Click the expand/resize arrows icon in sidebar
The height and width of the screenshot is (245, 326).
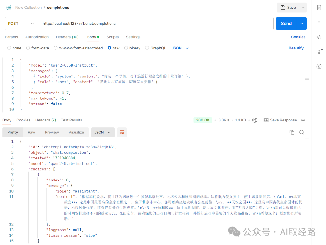[320, 51]
